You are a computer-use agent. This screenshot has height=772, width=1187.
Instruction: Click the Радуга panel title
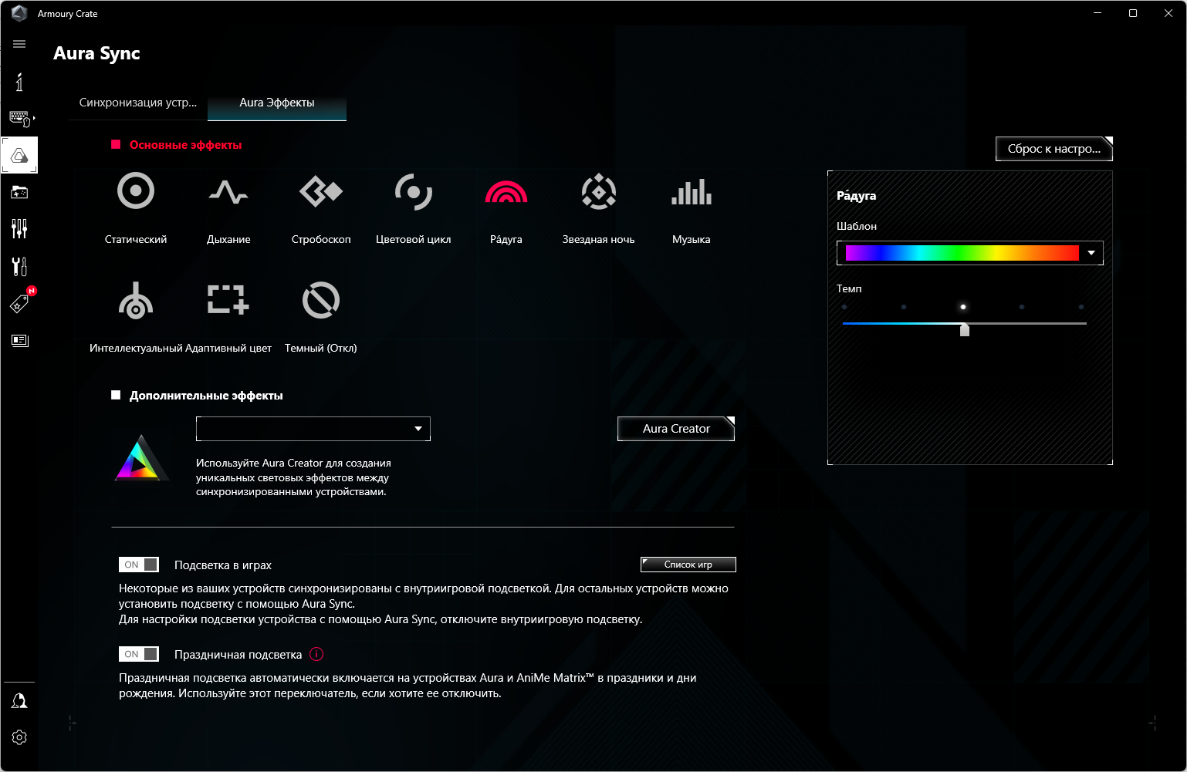click(x=857, y=196)
